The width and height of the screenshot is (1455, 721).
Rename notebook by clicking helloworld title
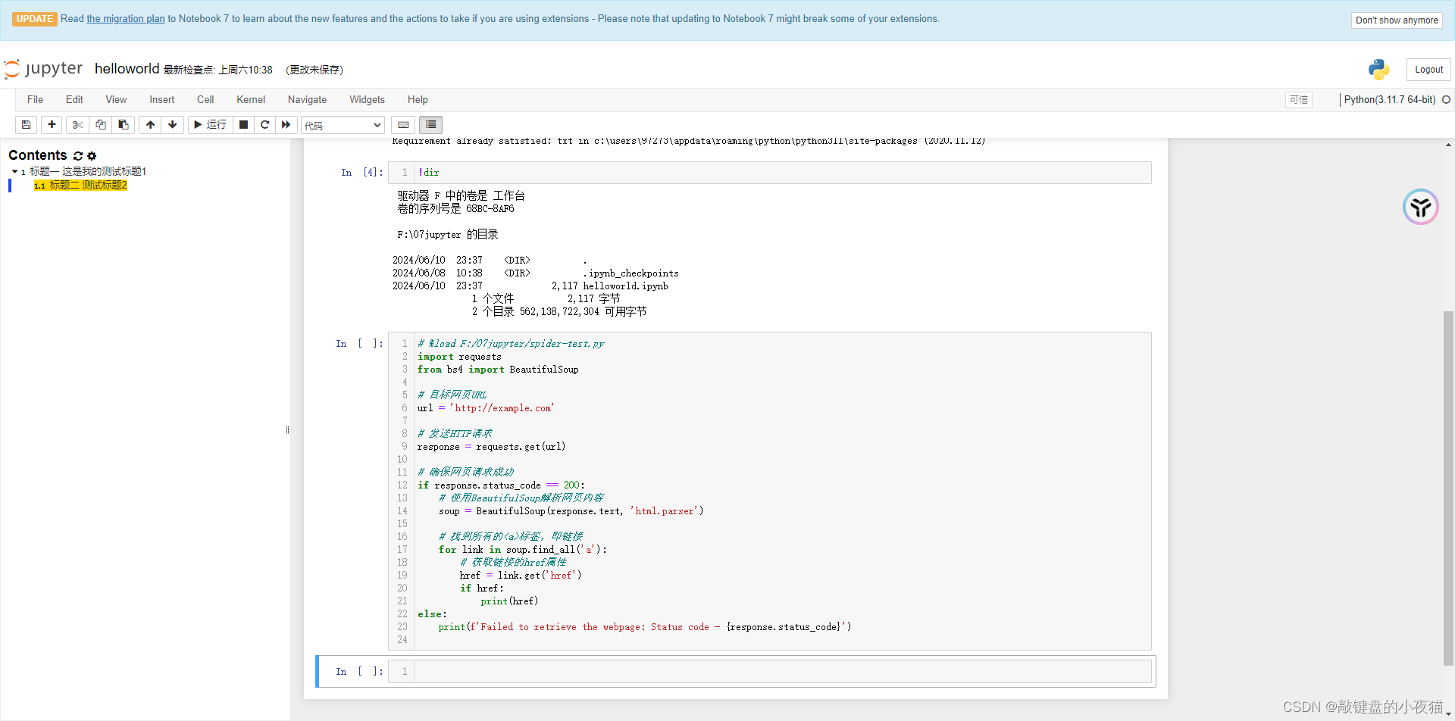(x=127, y=69)
